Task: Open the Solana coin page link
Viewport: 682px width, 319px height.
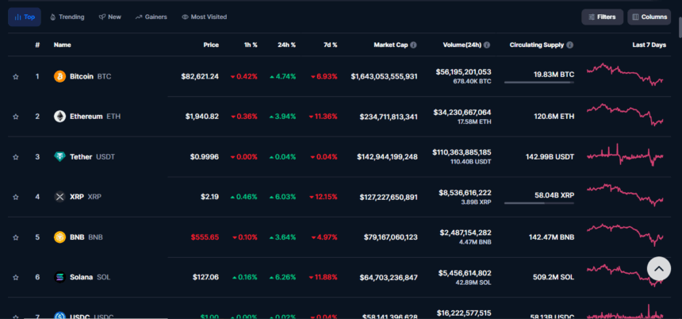Action: pyautogui.click(x=90, y=277)
